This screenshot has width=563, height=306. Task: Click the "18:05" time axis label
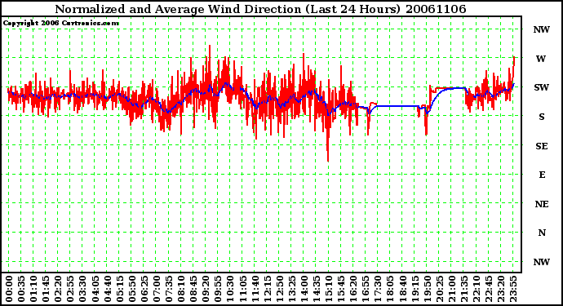(x=390, y=289)
